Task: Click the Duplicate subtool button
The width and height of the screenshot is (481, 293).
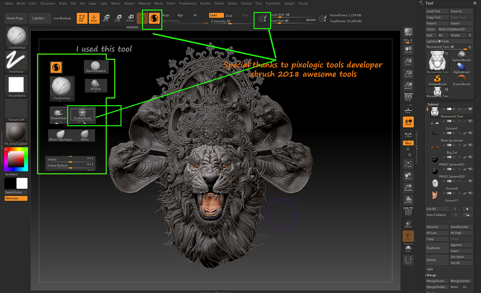Action: 437,248
